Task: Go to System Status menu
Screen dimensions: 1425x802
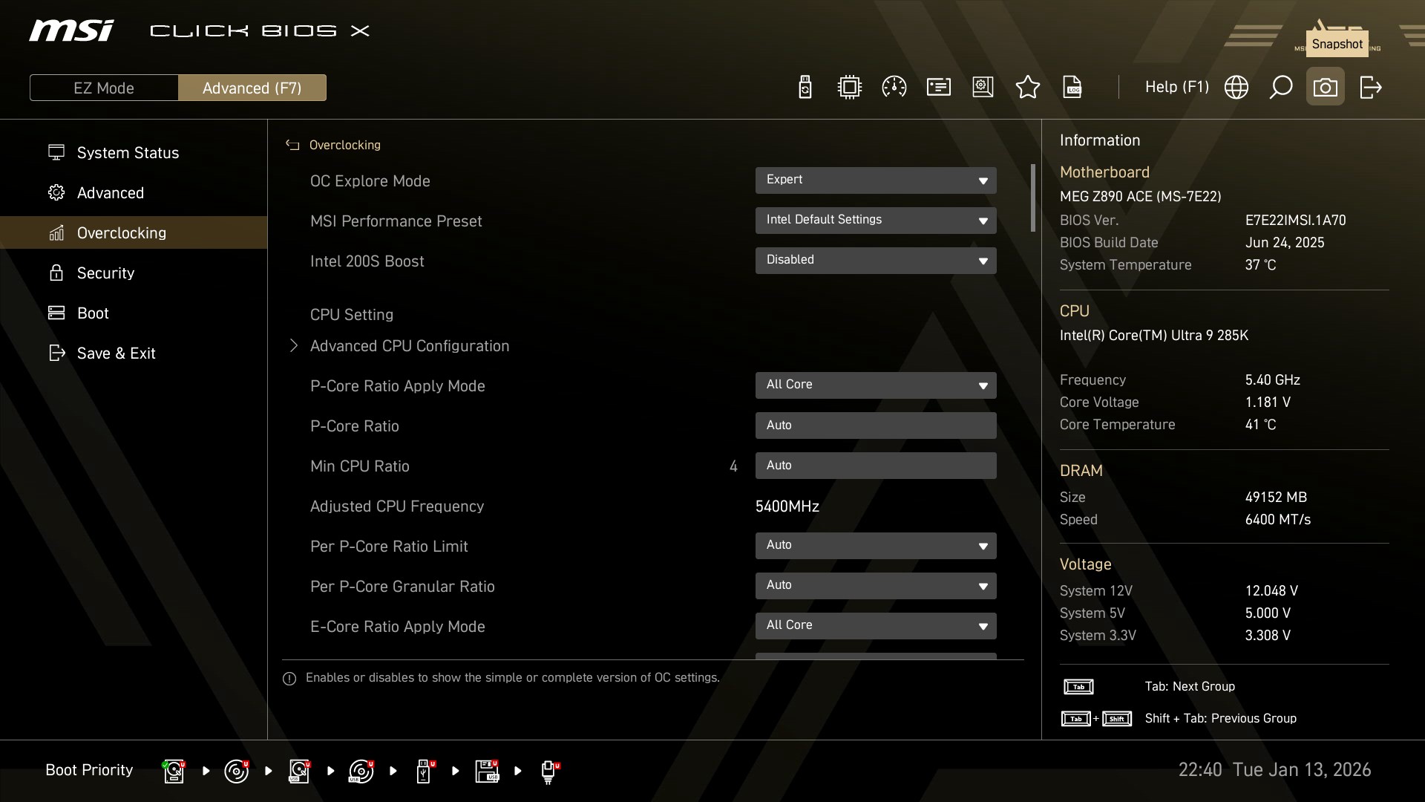Action: click(128, 153)
